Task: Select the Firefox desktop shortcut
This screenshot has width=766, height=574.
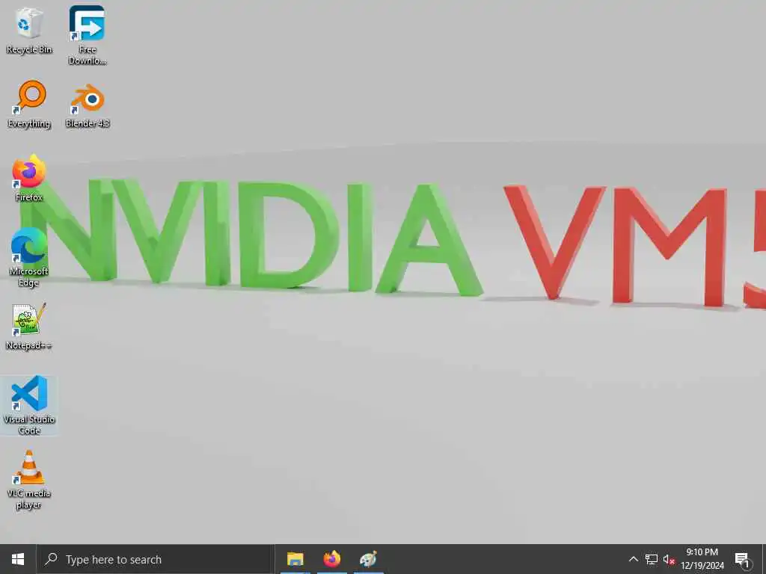Action: pyautogui.click(x=29, y=178)
